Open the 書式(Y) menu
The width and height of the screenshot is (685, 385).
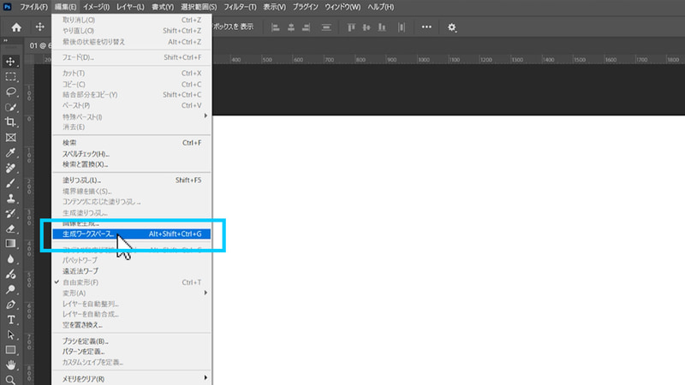(163, 7)
